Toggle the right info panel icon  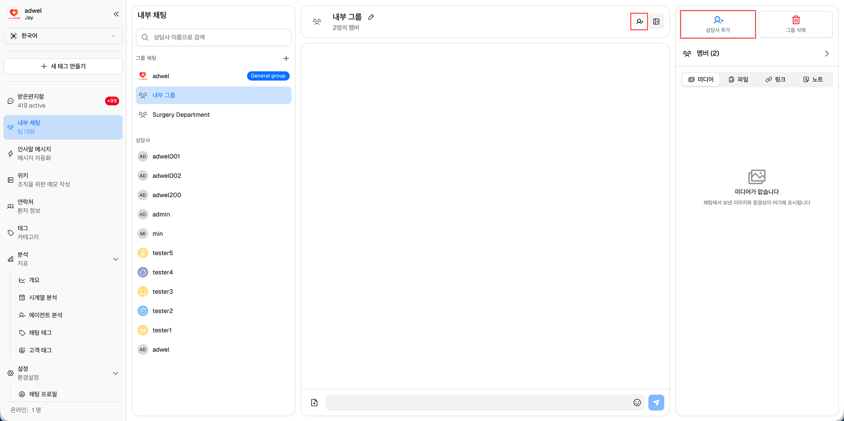click(656, 22)
